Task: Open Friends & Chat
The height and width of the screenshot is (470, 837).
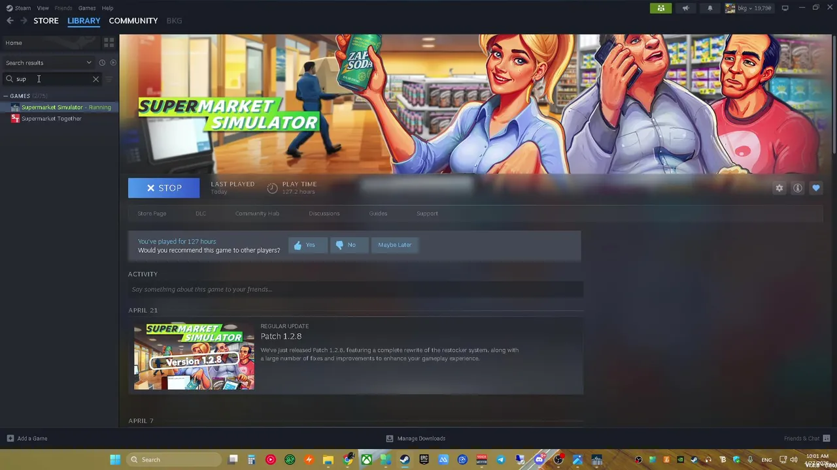Action: 808,439
